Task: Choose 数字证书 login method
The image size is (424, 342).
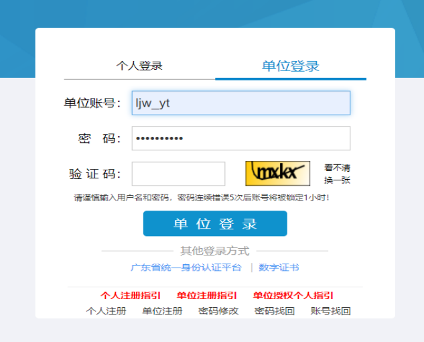Action: tap(279, 268)
